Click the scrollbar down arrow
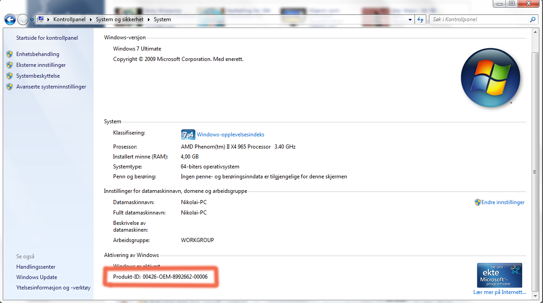543x303 pixels. pos(535,296)
